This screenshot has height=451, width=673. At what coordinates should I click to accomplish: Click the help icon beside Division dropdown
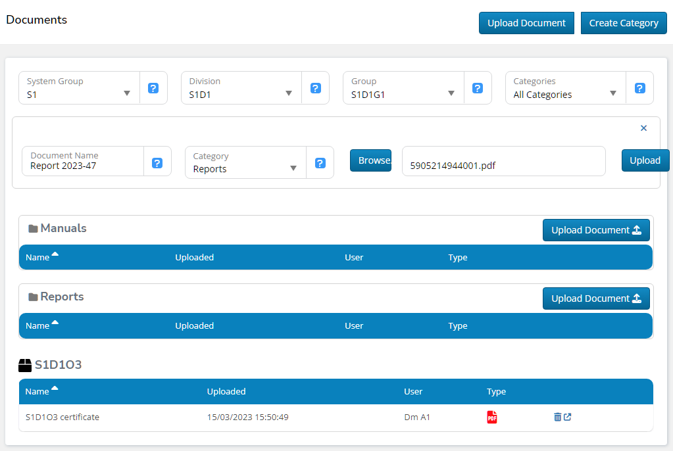315,88
